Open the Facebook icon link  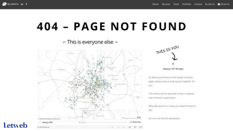click(26, 4)
